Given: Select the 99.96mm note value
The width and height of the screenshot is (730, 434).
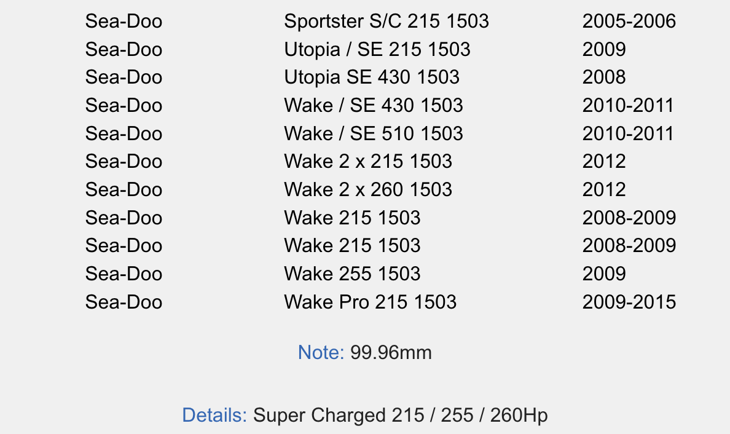Looking at the screenshot, I should click(x=391, y=352).
